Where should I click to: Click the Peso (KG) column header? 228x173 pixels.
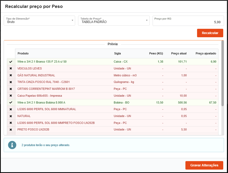click(156, 54)
